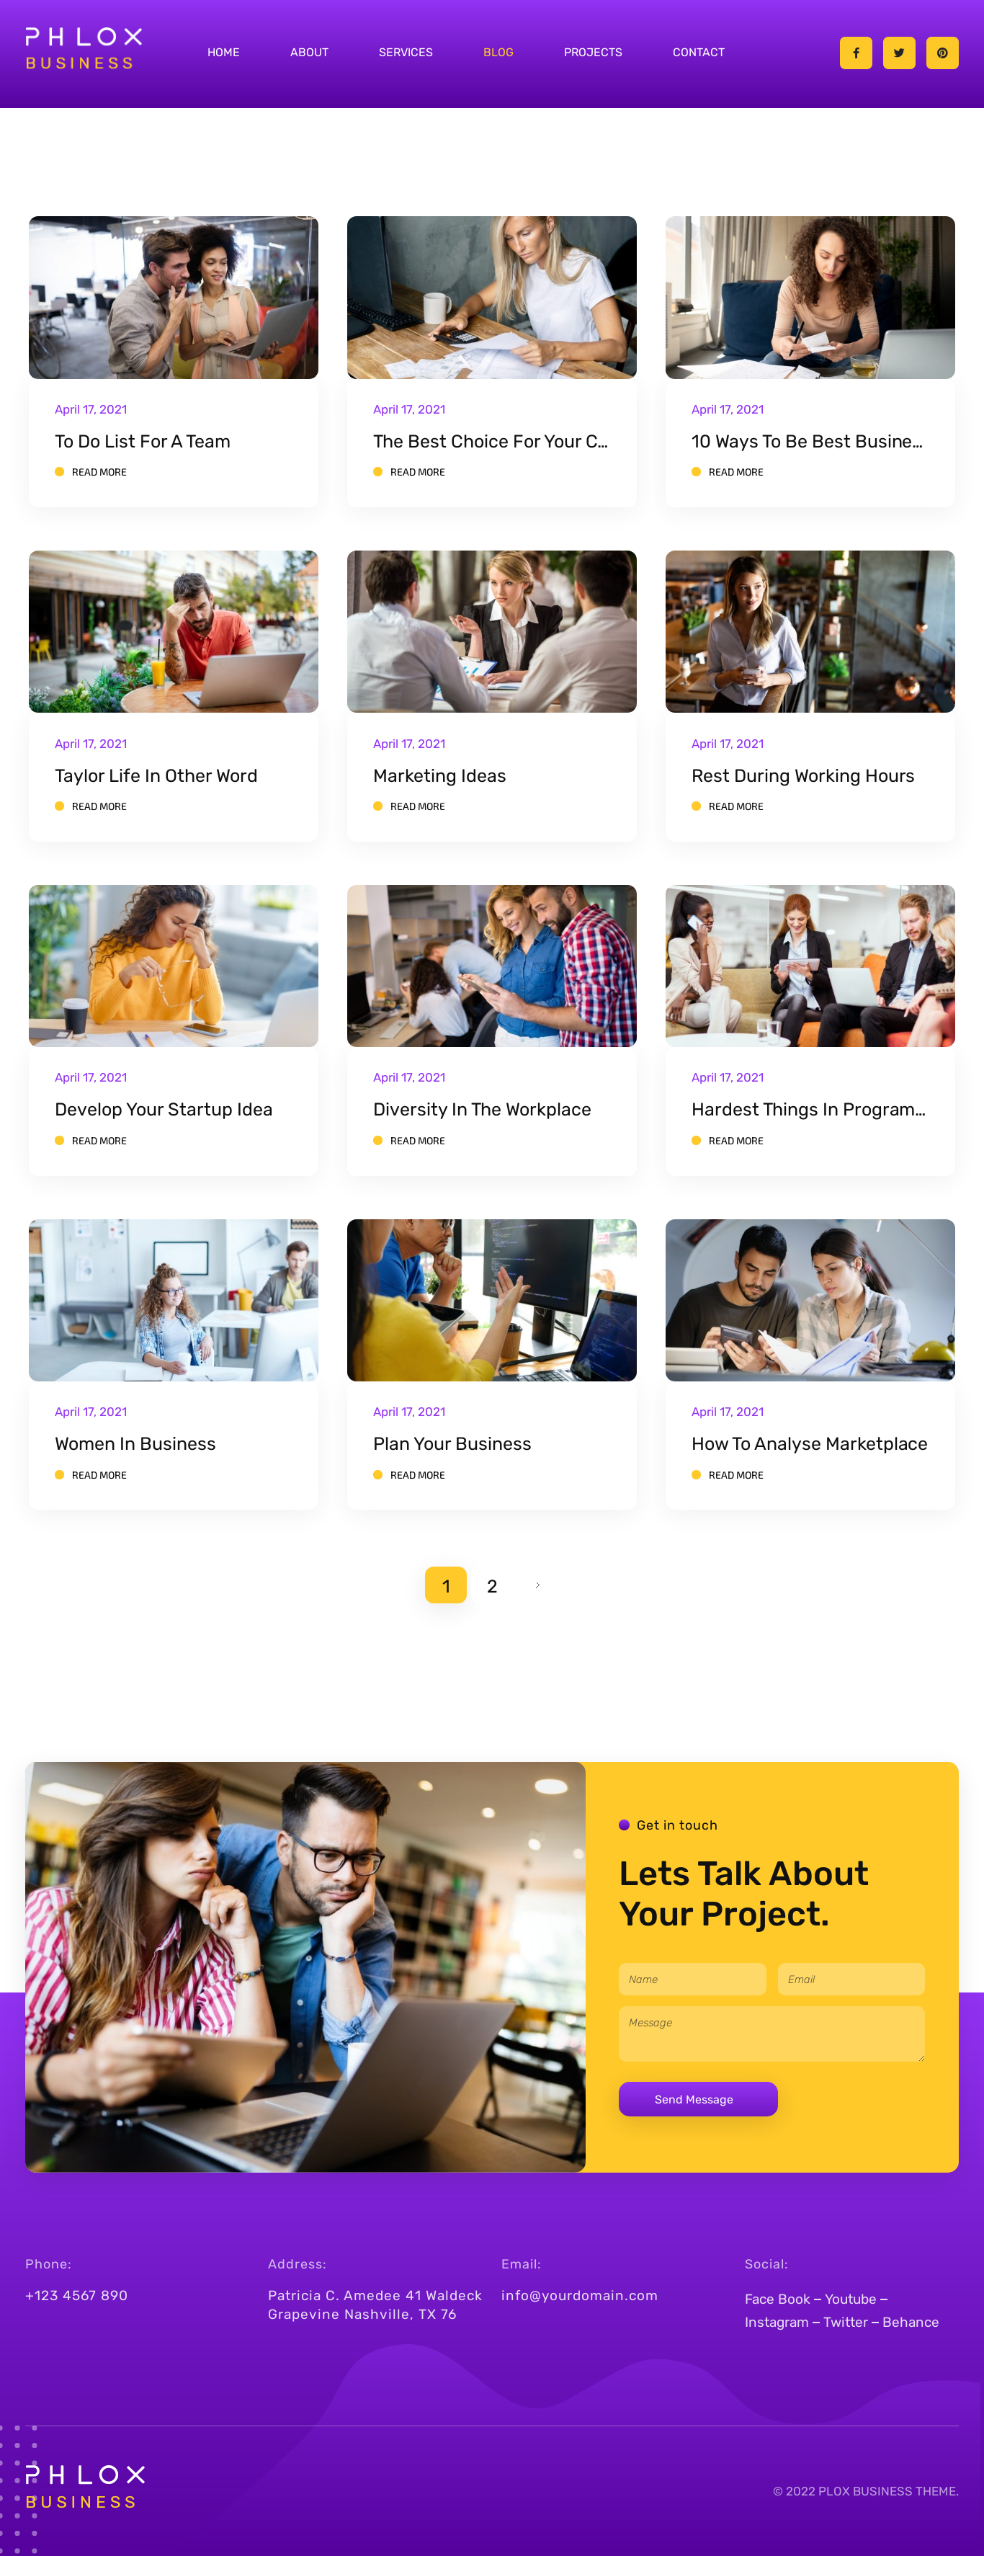The image size is (984, 2556).
Task: Click the Phlox Business logo in header
Action: (x=84, y=48)
